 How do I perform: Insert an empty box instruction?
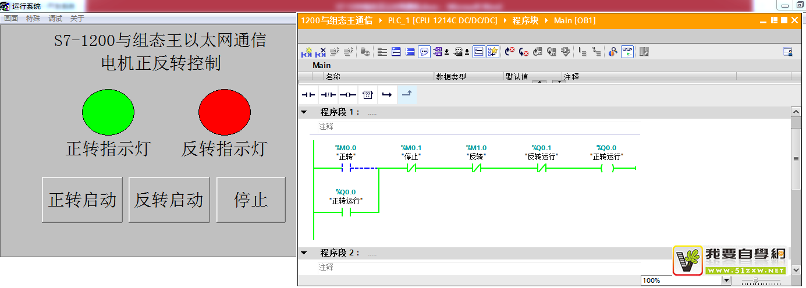(367, 94)
